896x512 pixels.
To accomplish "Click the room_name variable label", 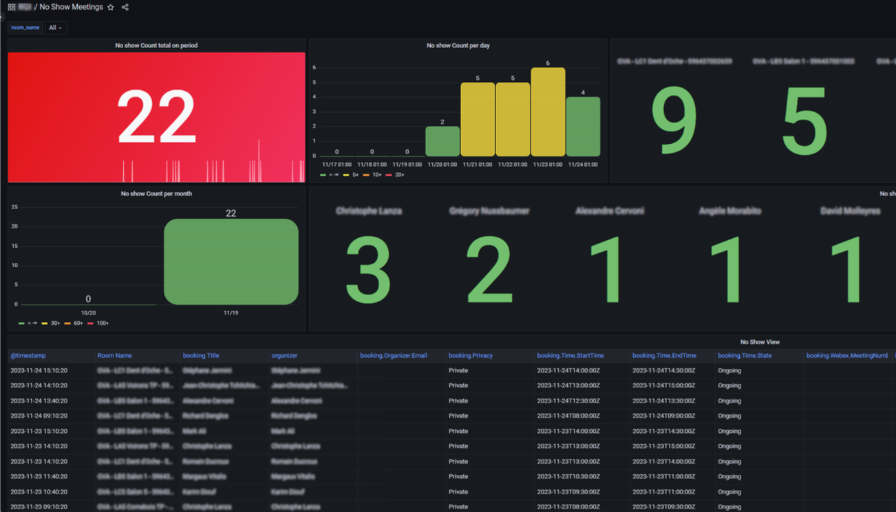I will pos(25,28).
